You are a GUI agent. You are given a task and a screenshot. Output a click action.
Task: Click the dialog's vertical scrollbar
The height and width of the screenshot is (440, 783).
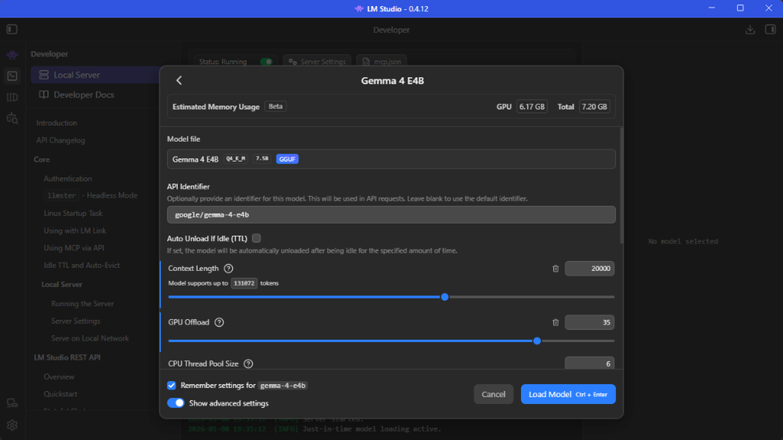pos(621,185)
